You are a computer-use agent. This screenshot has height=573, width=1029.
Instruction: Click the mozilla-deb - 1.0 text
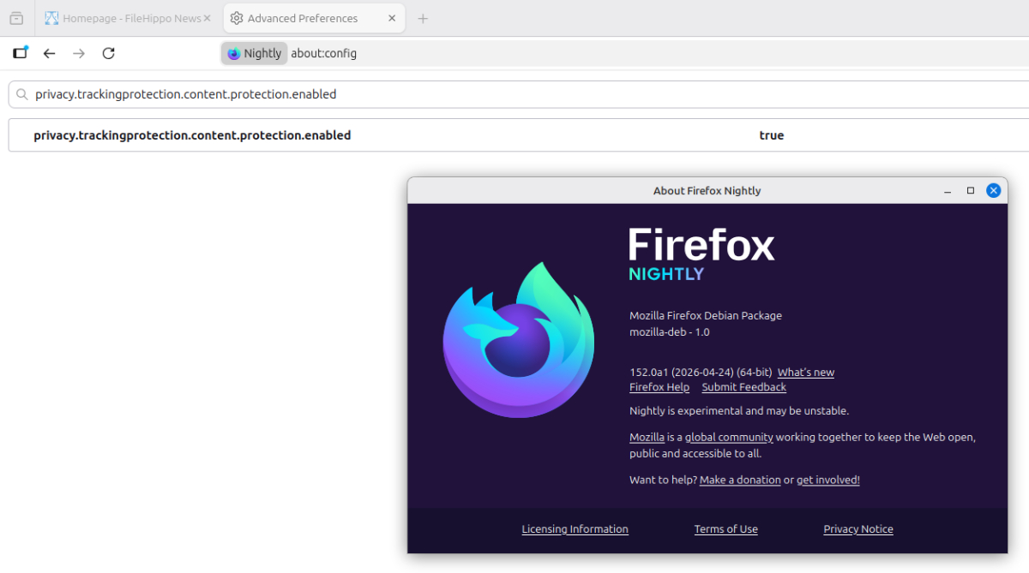[670, 331]
